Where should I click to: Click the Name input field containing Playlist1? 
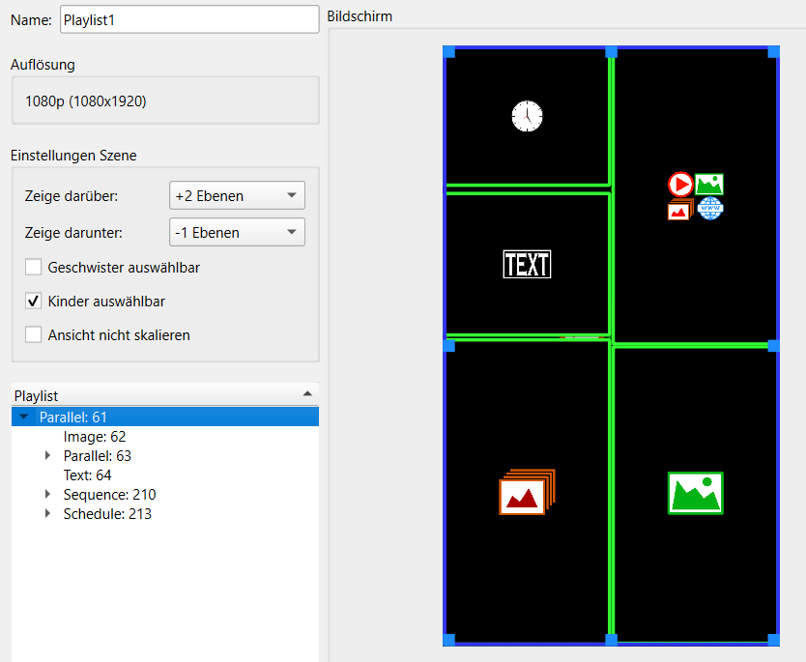[x=188, y=19]
